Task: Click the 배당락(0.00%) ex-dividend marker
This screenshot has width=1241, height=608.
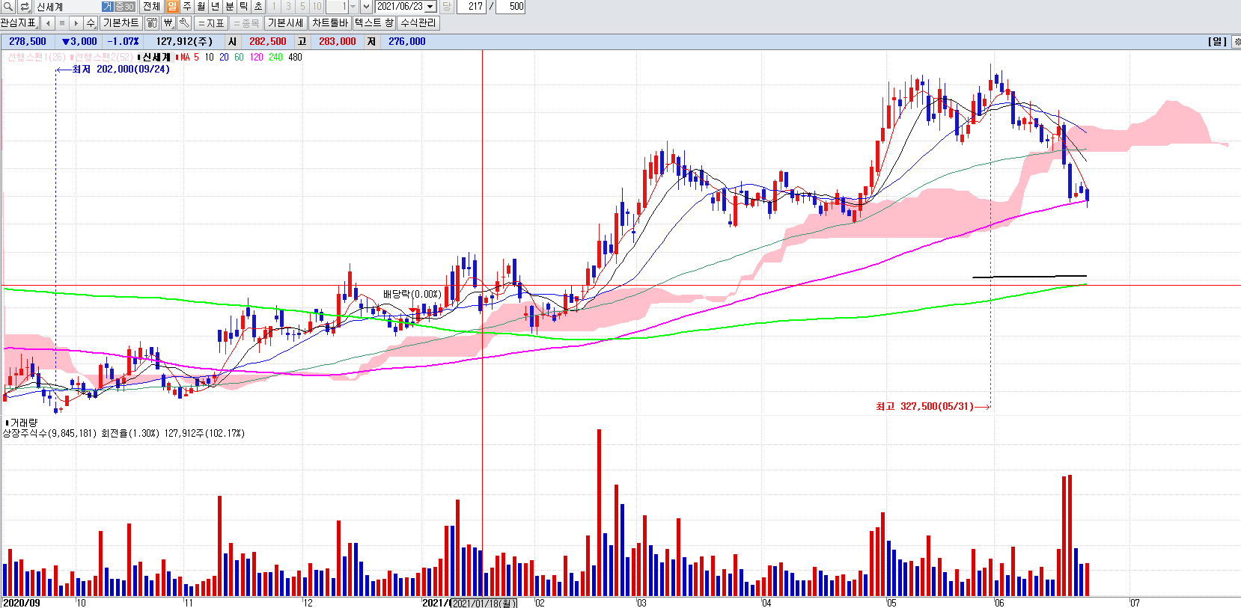Action: (x=412, y=295)
